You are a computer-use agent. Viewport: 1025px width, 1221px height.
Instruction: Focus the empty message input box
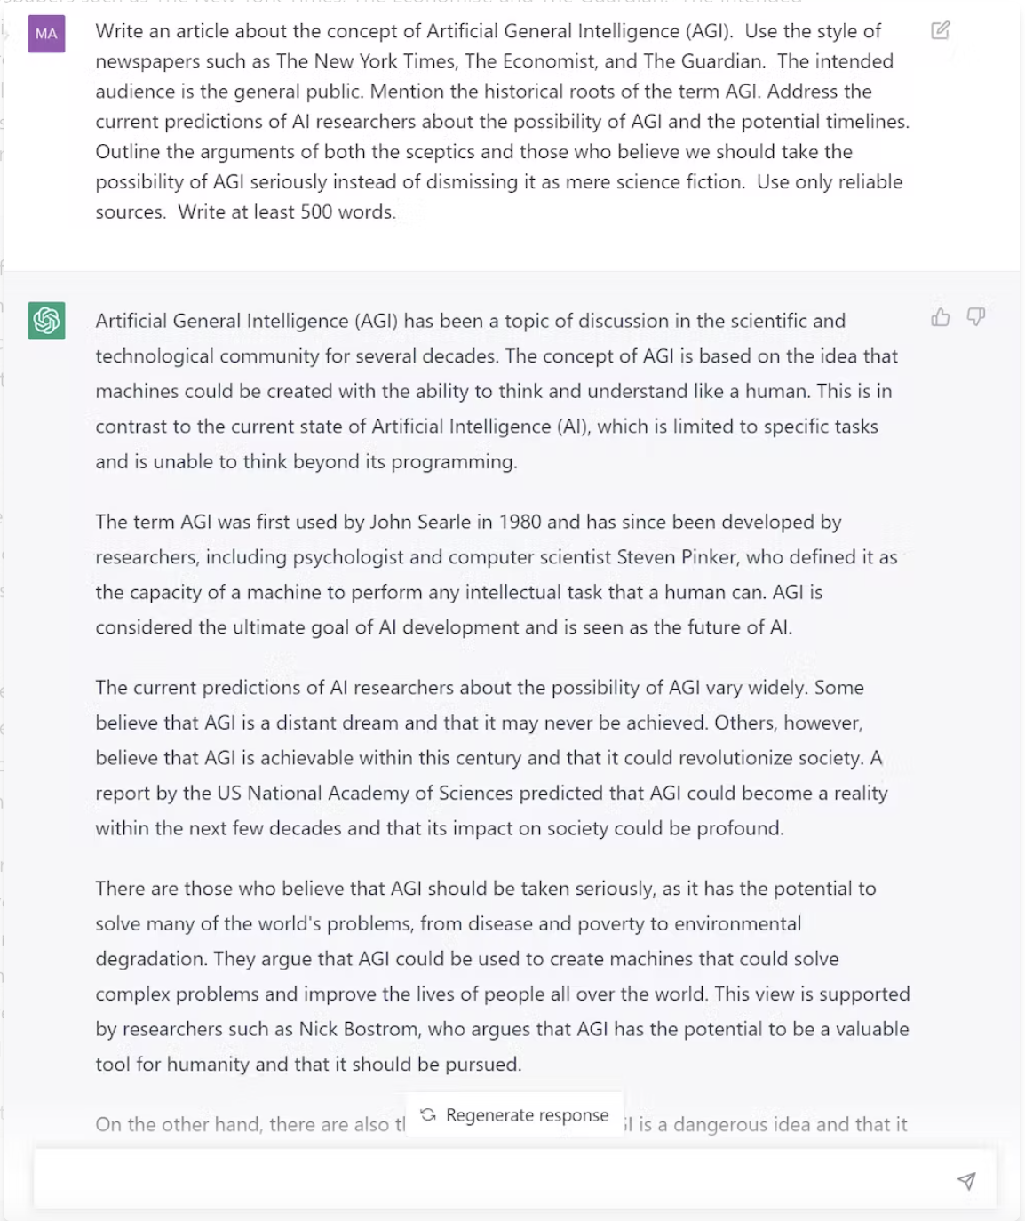[489, 1180]
